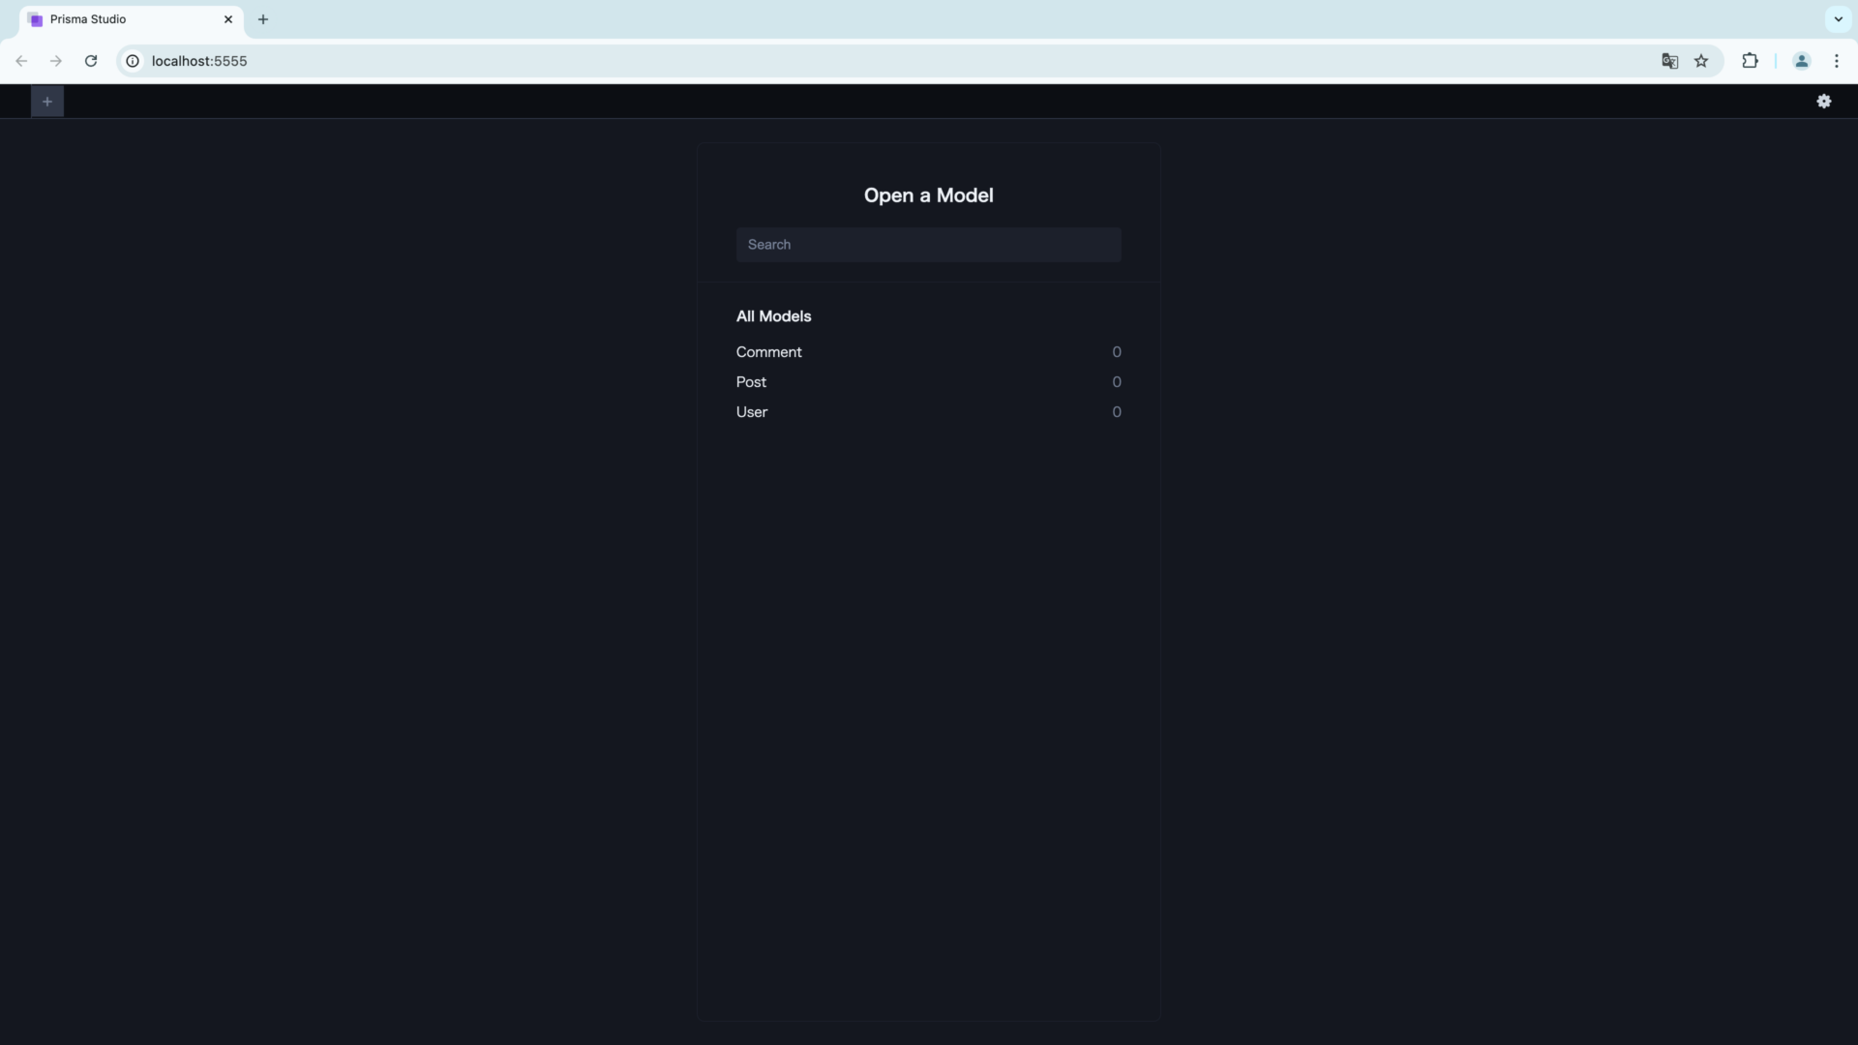Select the Prisma Studio browser tab
The width and height of the screenshot is (1858, 1045).
pyautogui.click(x=131, y=19)
